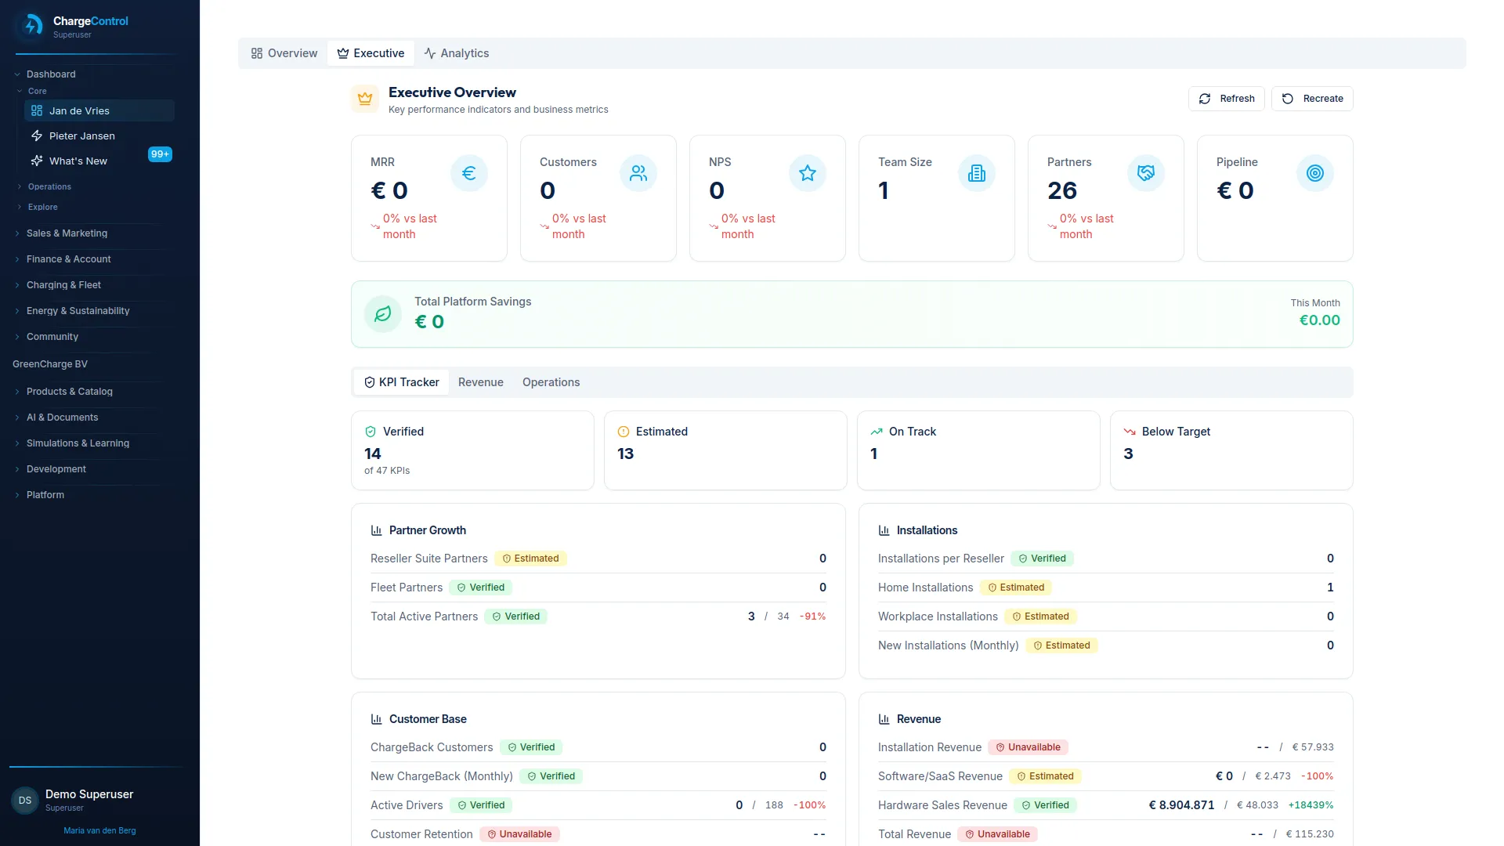Screen dimensions: 1504x846
Task: Click the grid icon beside Jan de Vries
Action: click(37, 110)
